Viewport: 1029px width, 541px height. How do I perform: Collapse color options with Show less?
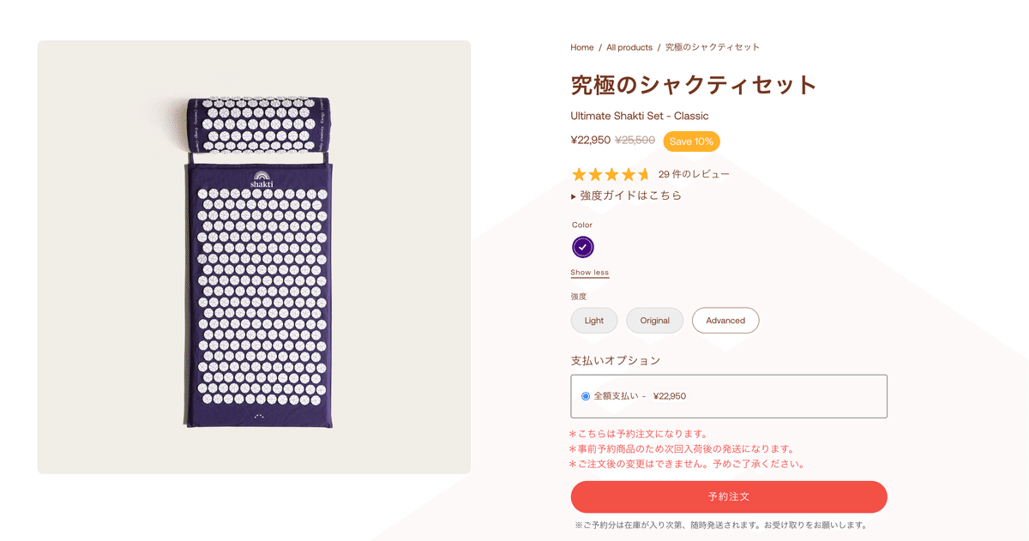pyautogui.click(x=589, y=272)
